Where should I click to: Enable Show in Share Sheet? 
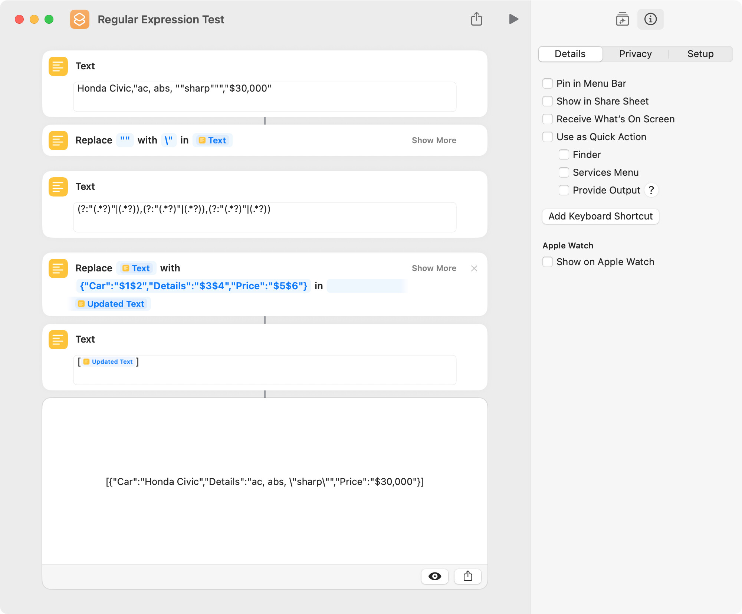click(548, 101)
